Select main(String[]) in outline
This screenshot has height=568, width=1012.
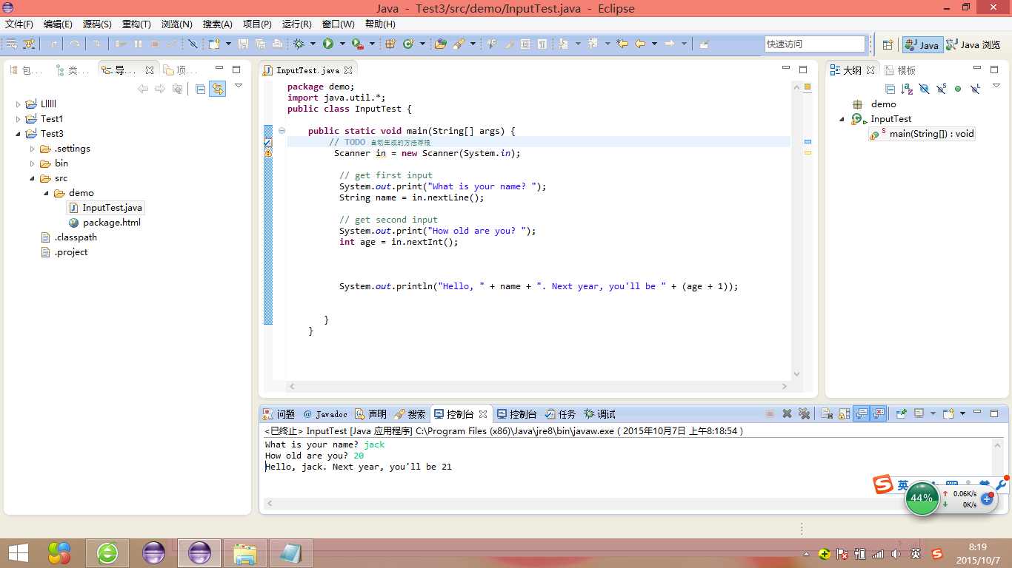pos(922,134)
